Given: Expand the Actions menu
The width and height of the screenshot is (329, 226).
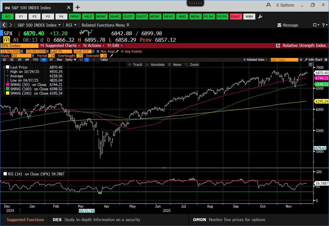Looking at the screenshot, I should [x=94, y=46].
